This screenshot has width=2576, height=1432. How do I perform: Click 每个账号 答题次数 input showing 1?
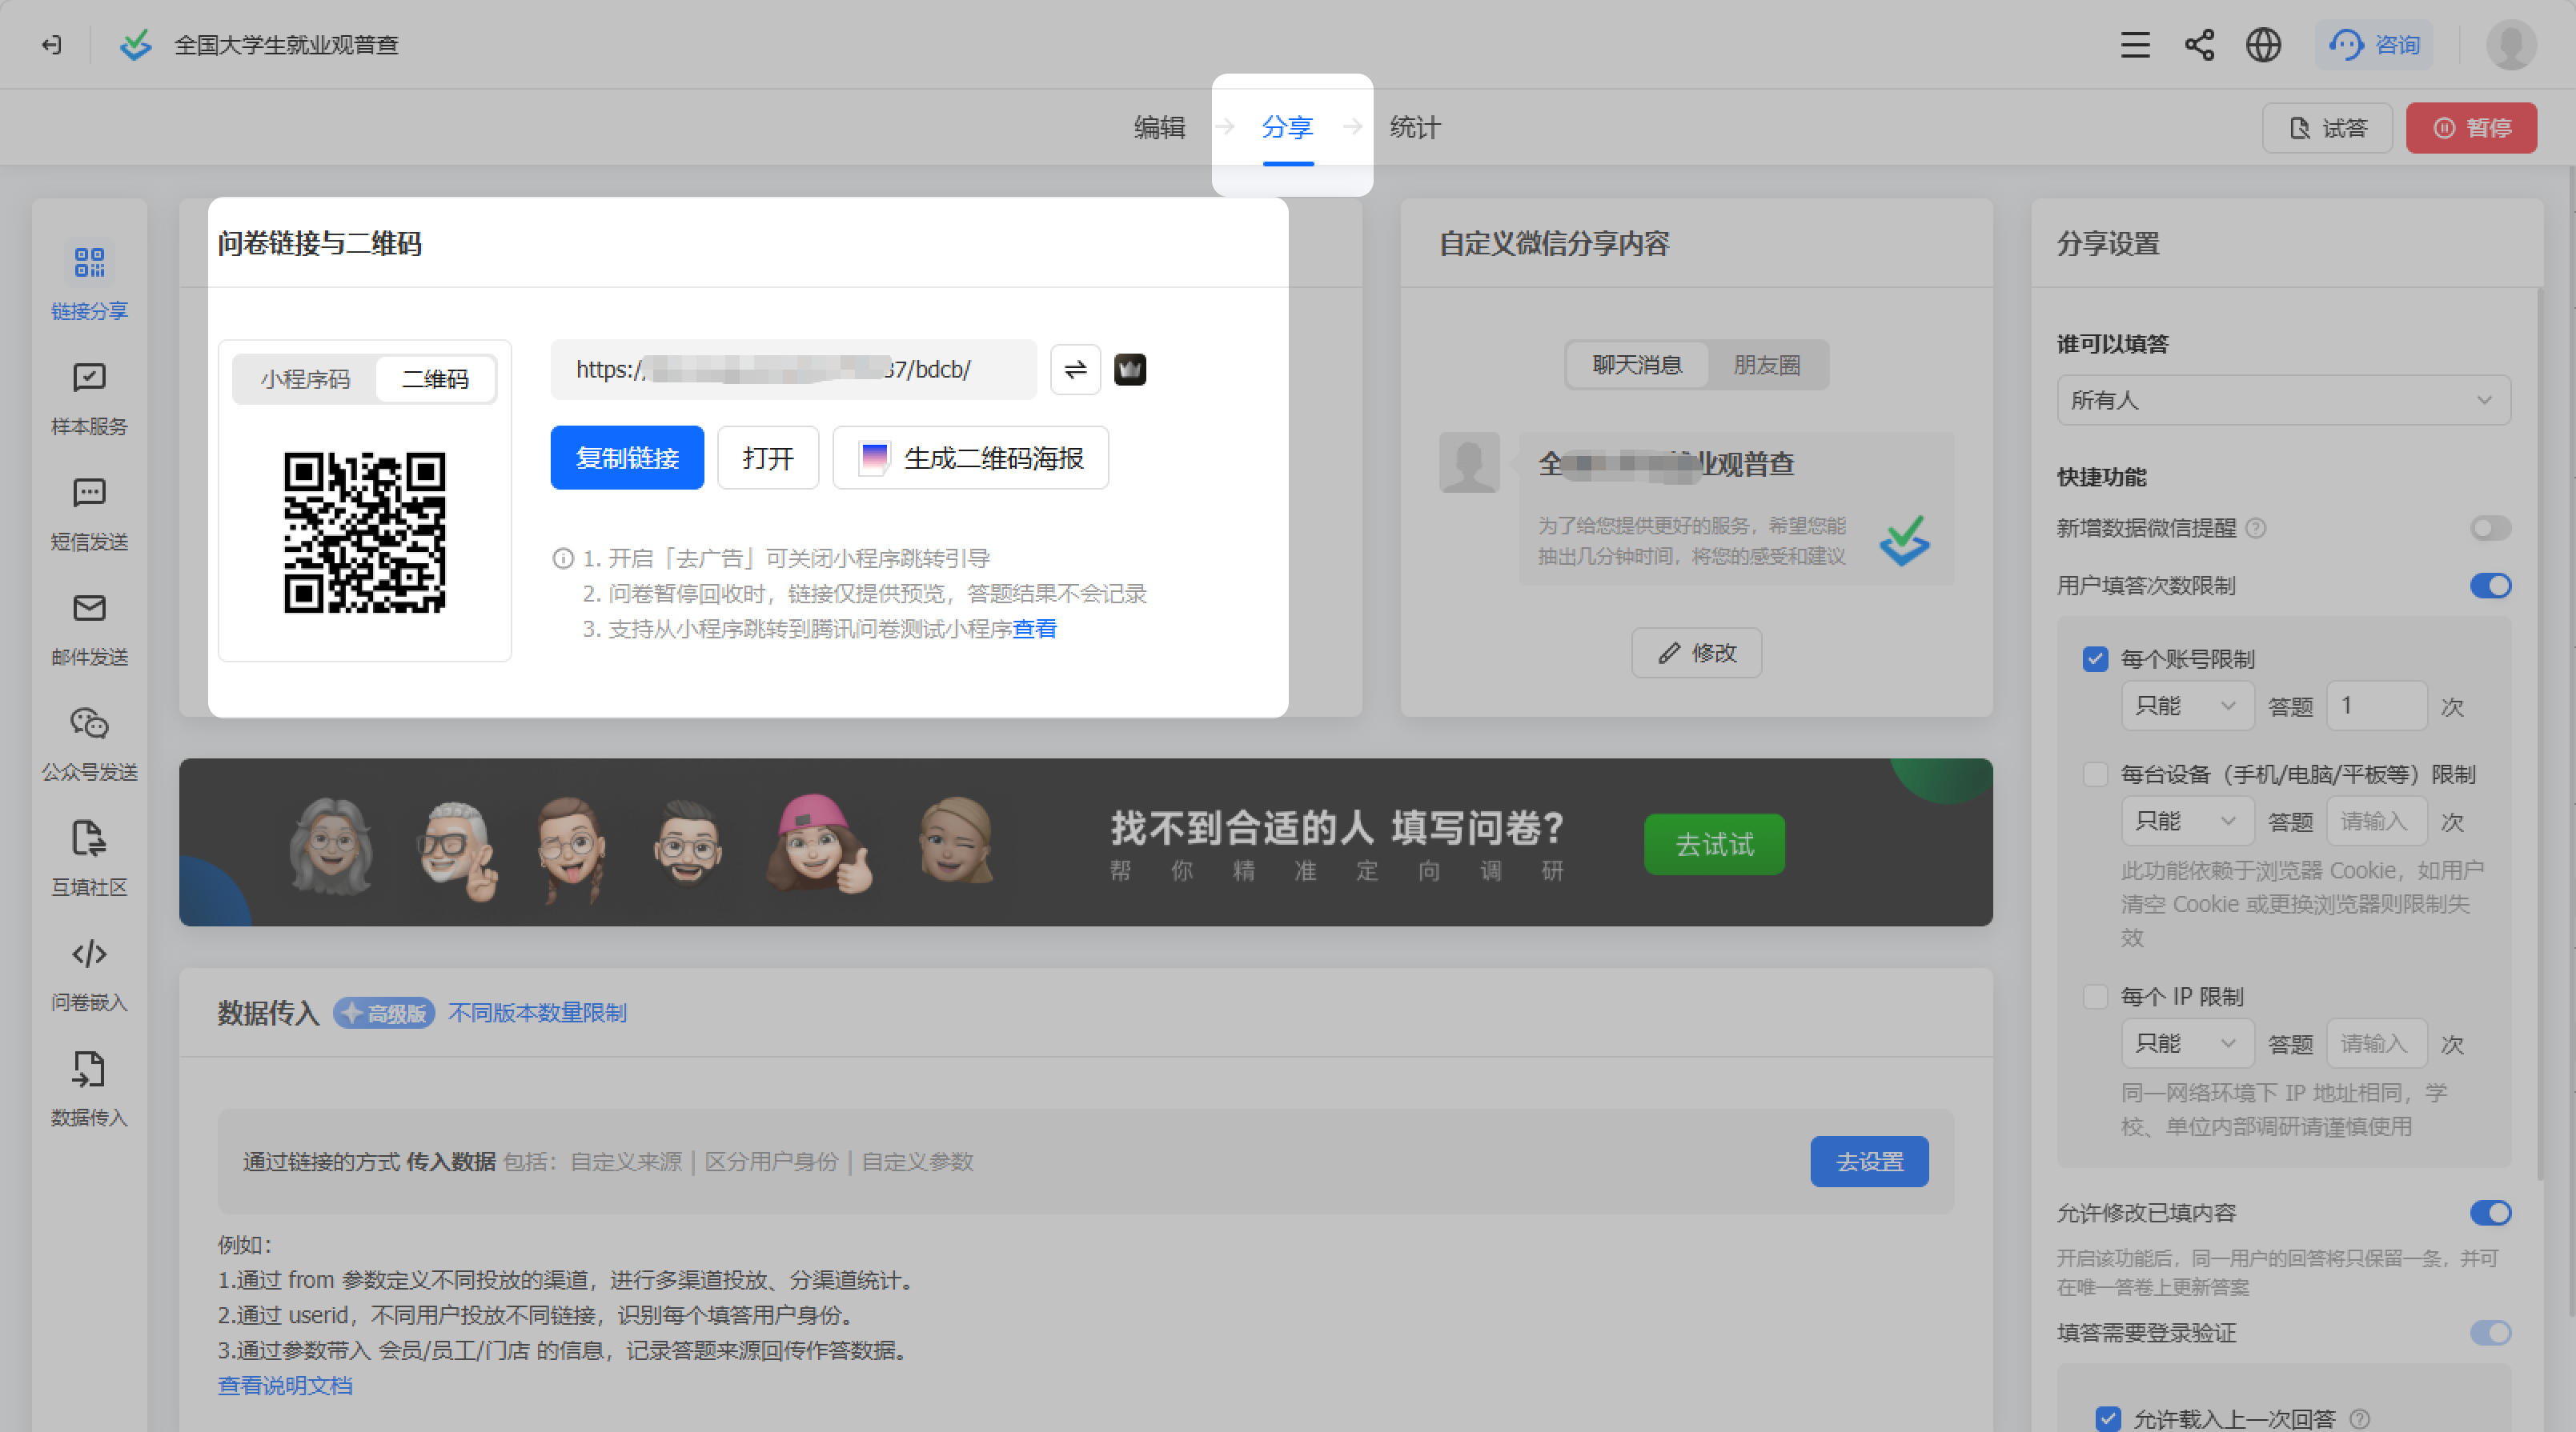[x=2376, y=706]
